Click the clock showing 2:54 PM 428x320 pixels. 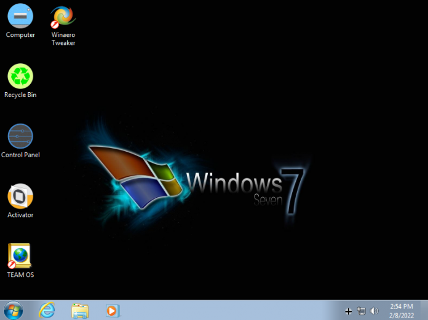click(402, 306)
